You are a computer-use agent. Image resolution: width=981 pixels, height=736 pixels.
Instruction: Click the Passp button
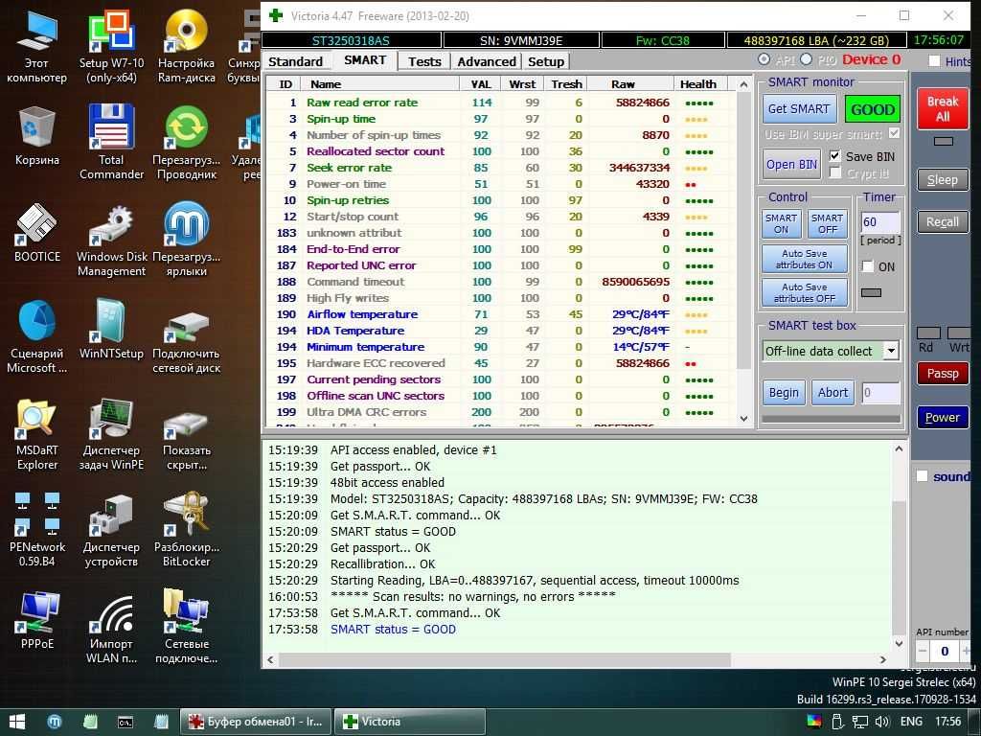943,374
